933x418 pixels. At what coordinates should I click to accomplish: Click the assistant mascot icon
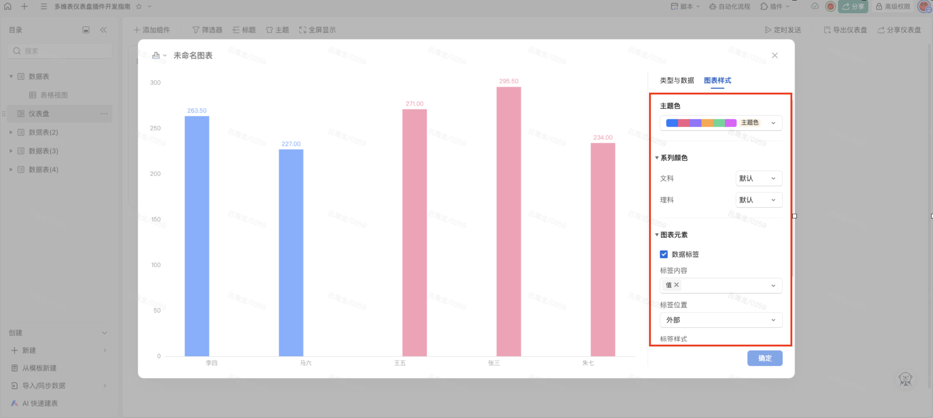click(x=905, y=379)
